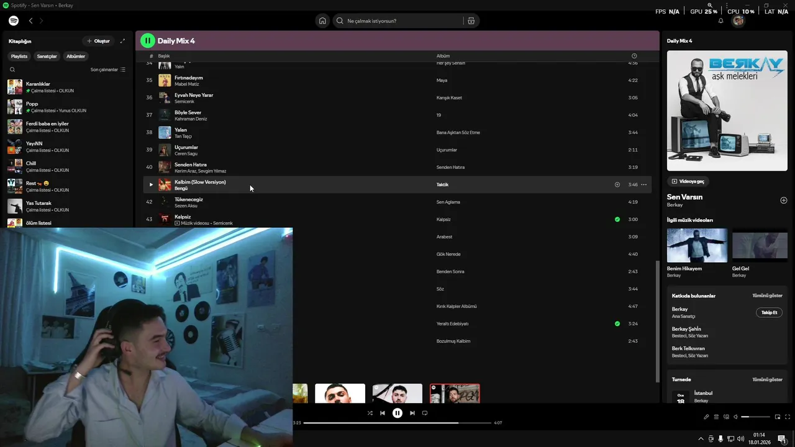Skip to previous track
The width and height of the screenshot is (795, 447).
click(x=383, y=413)
